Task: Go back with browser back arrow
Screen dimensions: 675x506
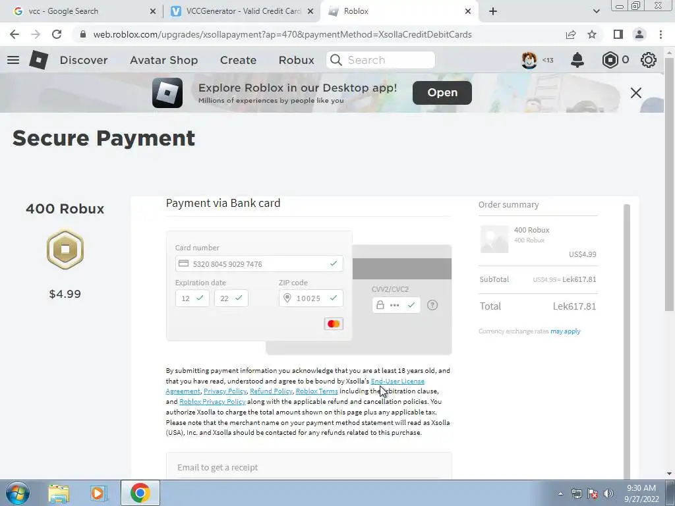Action: 15,34
